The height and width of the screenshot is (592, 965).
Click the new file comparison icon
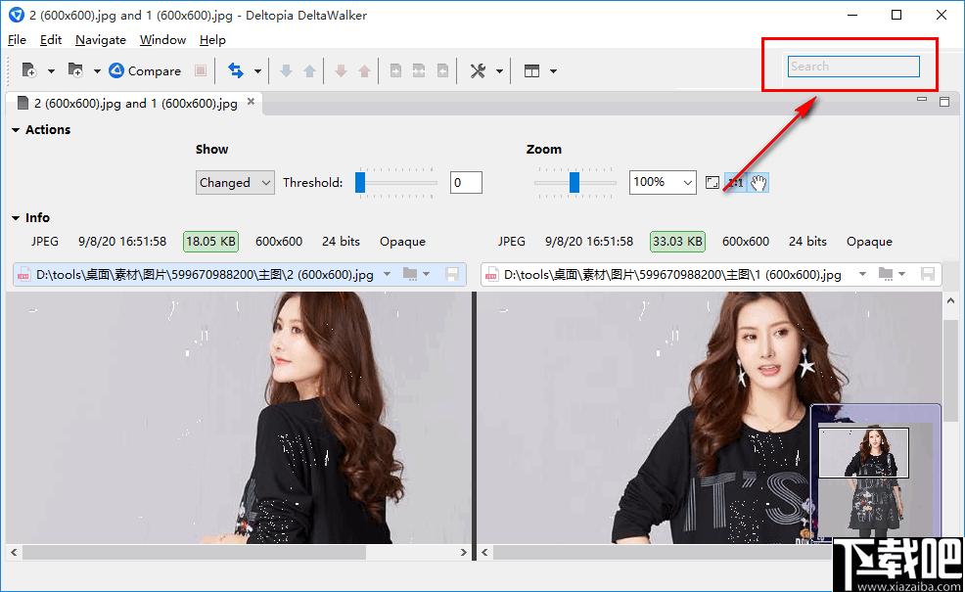(x=29, y=70)
